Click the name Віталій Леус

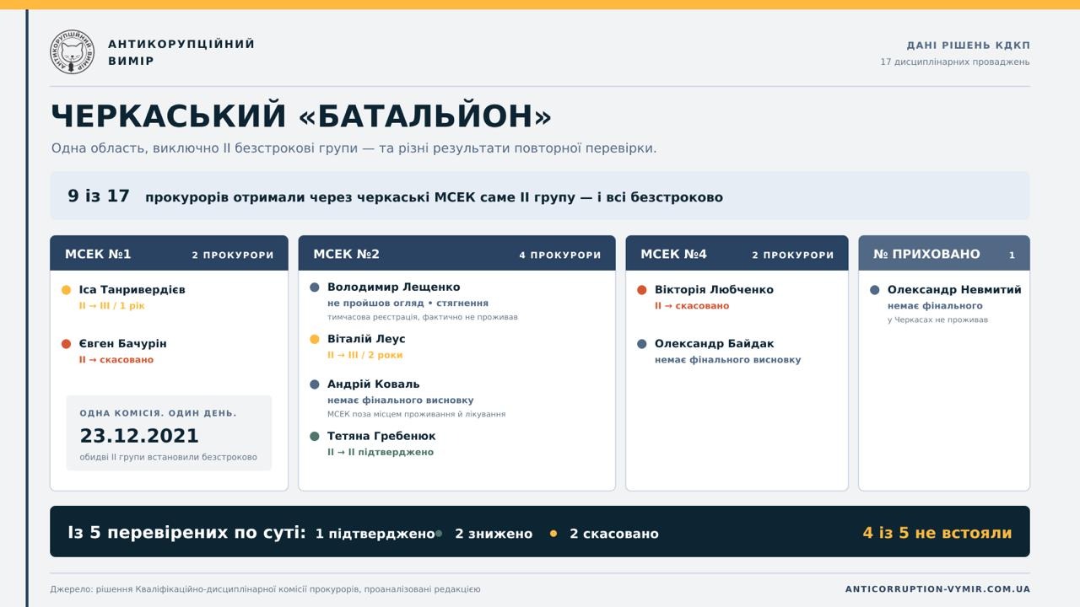point(366,339)
